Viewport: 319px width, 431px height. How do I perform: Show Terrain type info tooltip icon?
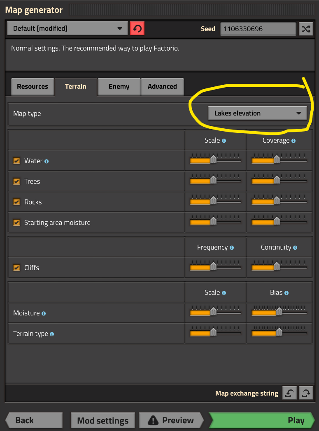tap(52, 334)
